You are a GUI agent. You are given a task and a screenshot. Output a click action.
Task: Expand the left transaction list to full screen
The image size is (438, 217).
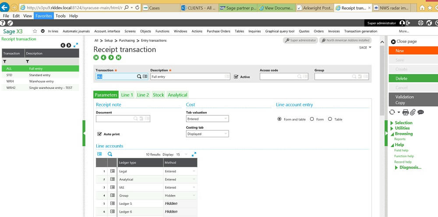click(76, 45)
